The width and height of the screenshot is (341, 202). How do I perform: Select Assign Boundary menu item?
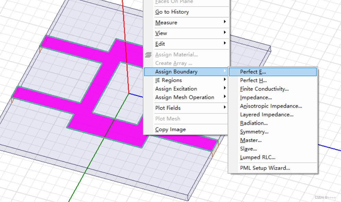pos(186,72)
